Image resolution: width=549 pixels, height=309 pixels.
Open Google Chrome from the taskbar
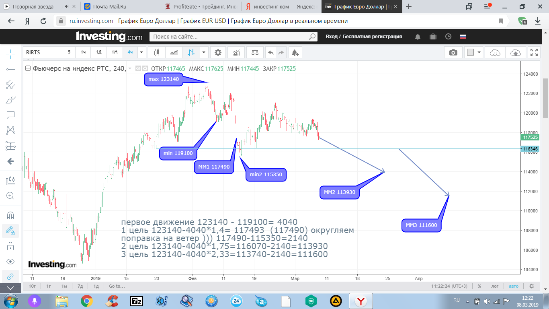pos(86,301)
